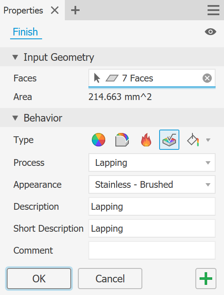The image size is (224, 295).
Task: Select the Finish tab
Action: tap(26, 32)
